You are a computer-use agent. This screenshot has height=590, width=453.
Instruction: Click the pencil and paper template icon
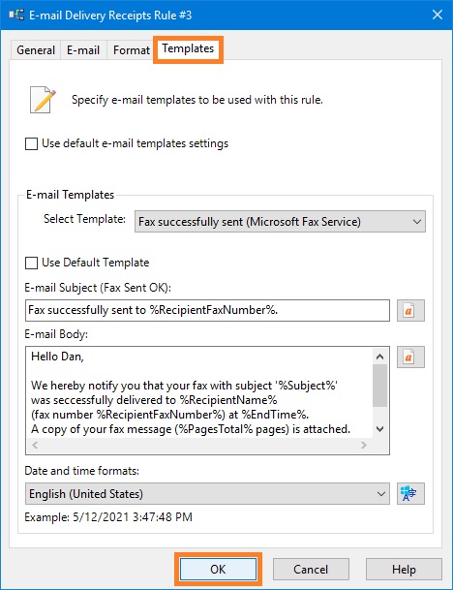point(43,100)
